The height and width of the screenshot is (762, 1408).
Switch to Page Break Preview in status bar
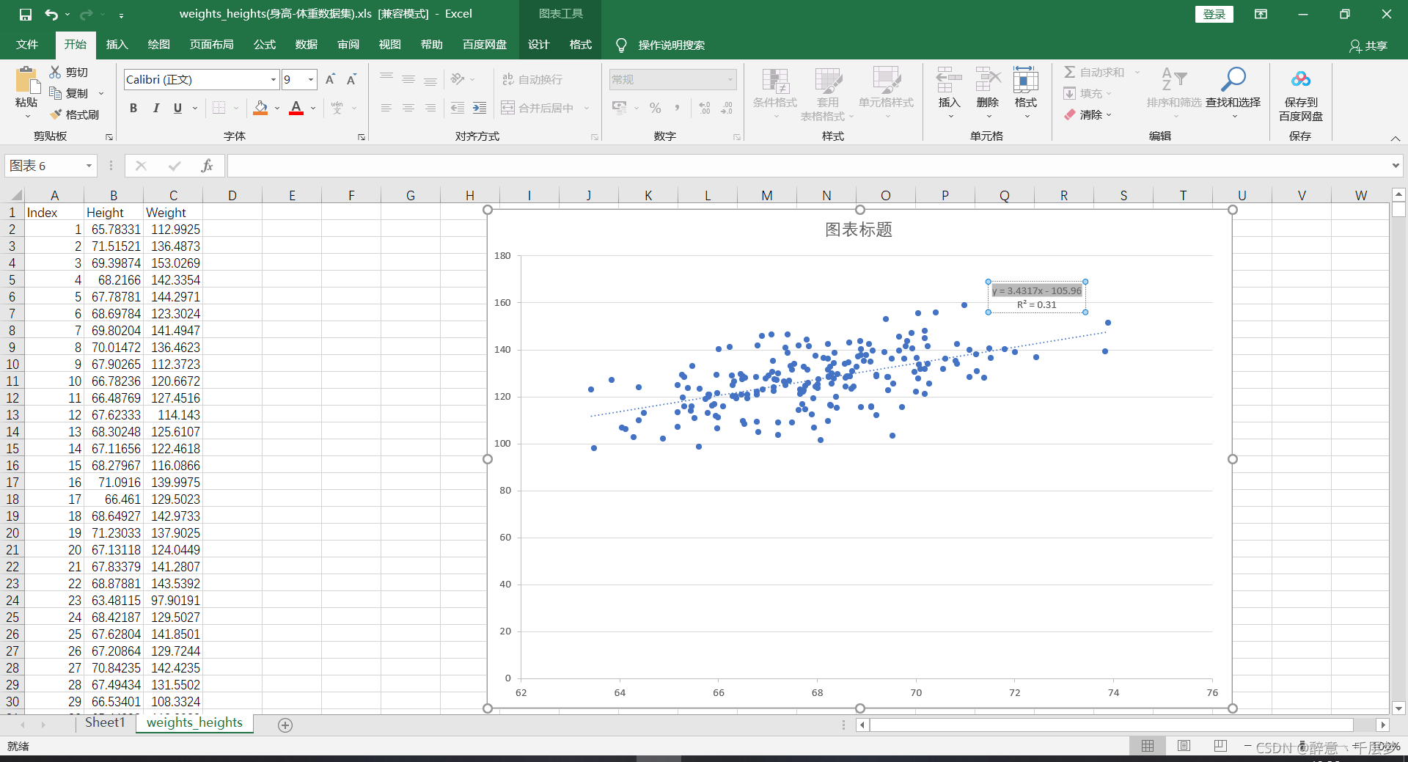(x=1220, y=746)
